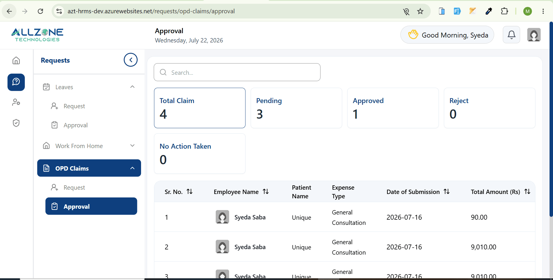Open Request under Leaves
This screenshot has height=280, width=553.
(74, 106)
